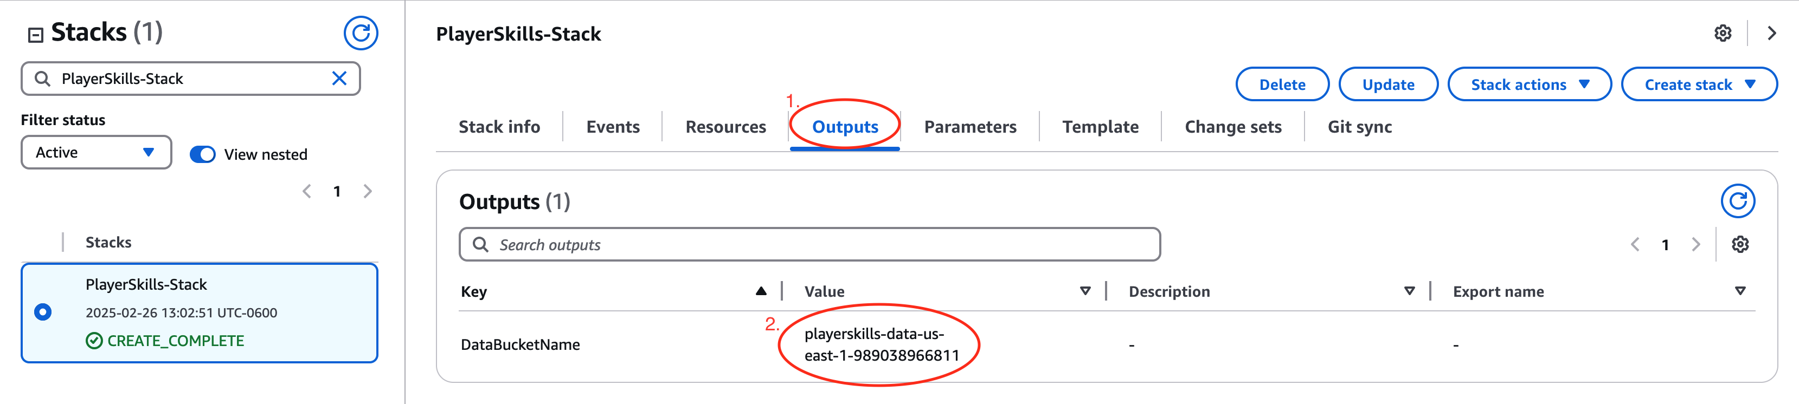Refresh the Stacks list
Screen dimensions: 1799x404
click(361, 33)
